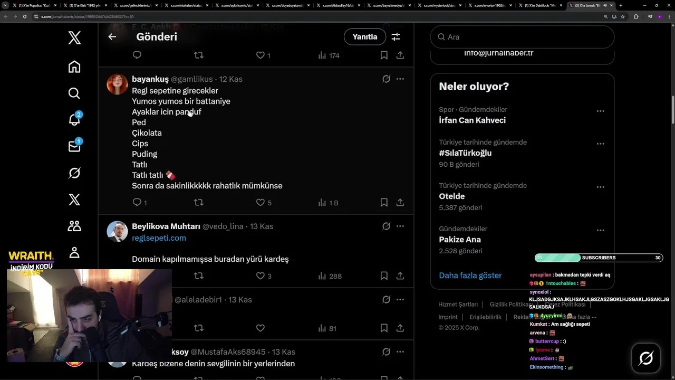The width and height of the screenshot is (675, 380).
Task: Click the Yanıtla reply button
Action: pyautogui.click(x=365, y=37)
